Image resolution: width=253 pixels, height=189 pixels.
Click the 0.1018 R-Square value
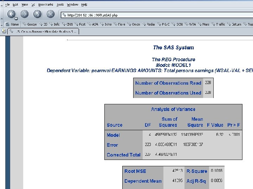click(216, 170)
